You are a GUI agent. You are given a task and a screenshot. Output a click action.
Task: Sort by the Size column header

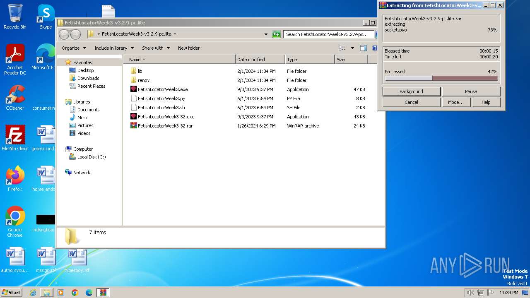pyautogui.click(x=351, y=60)
